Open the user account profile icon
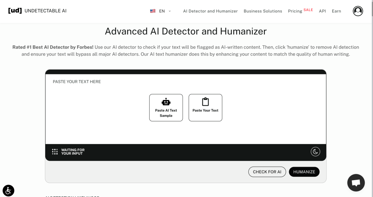Screen dimensions: 373x197 pos(358,11)
